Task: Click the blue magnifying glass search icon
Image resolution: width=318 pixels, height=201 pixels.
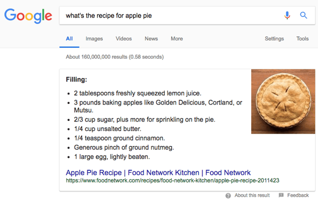Action: tap(303, 15)
